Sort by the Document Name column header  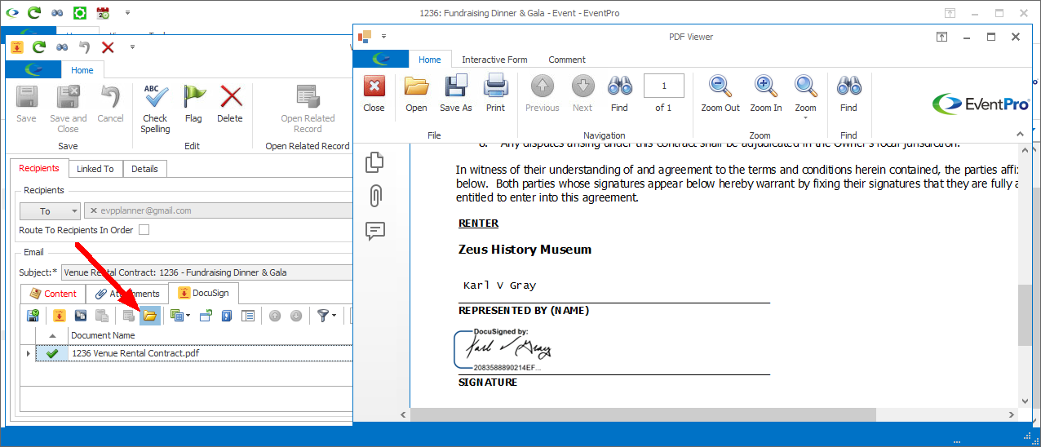[211, 335]
